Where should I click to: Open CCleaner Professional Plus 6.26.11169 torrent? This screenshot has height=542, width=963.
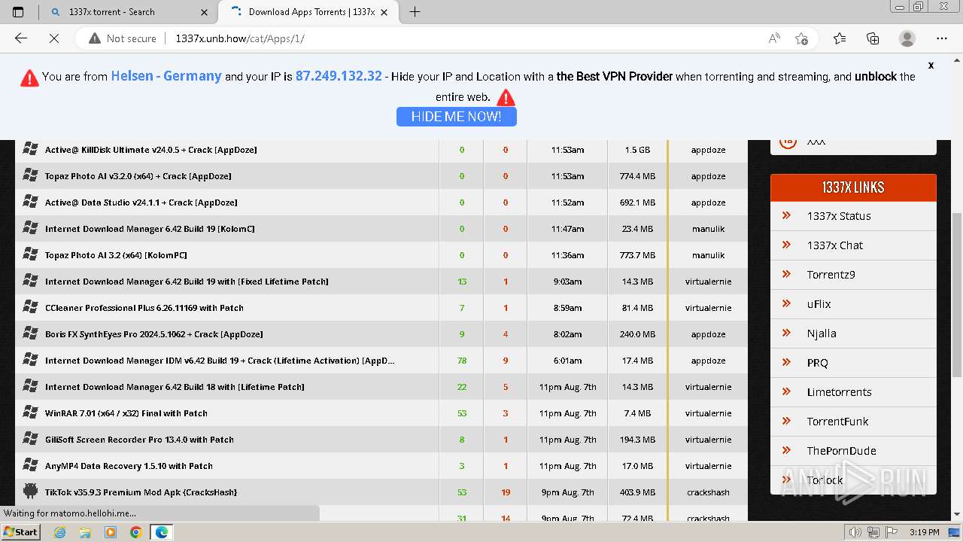144,308
